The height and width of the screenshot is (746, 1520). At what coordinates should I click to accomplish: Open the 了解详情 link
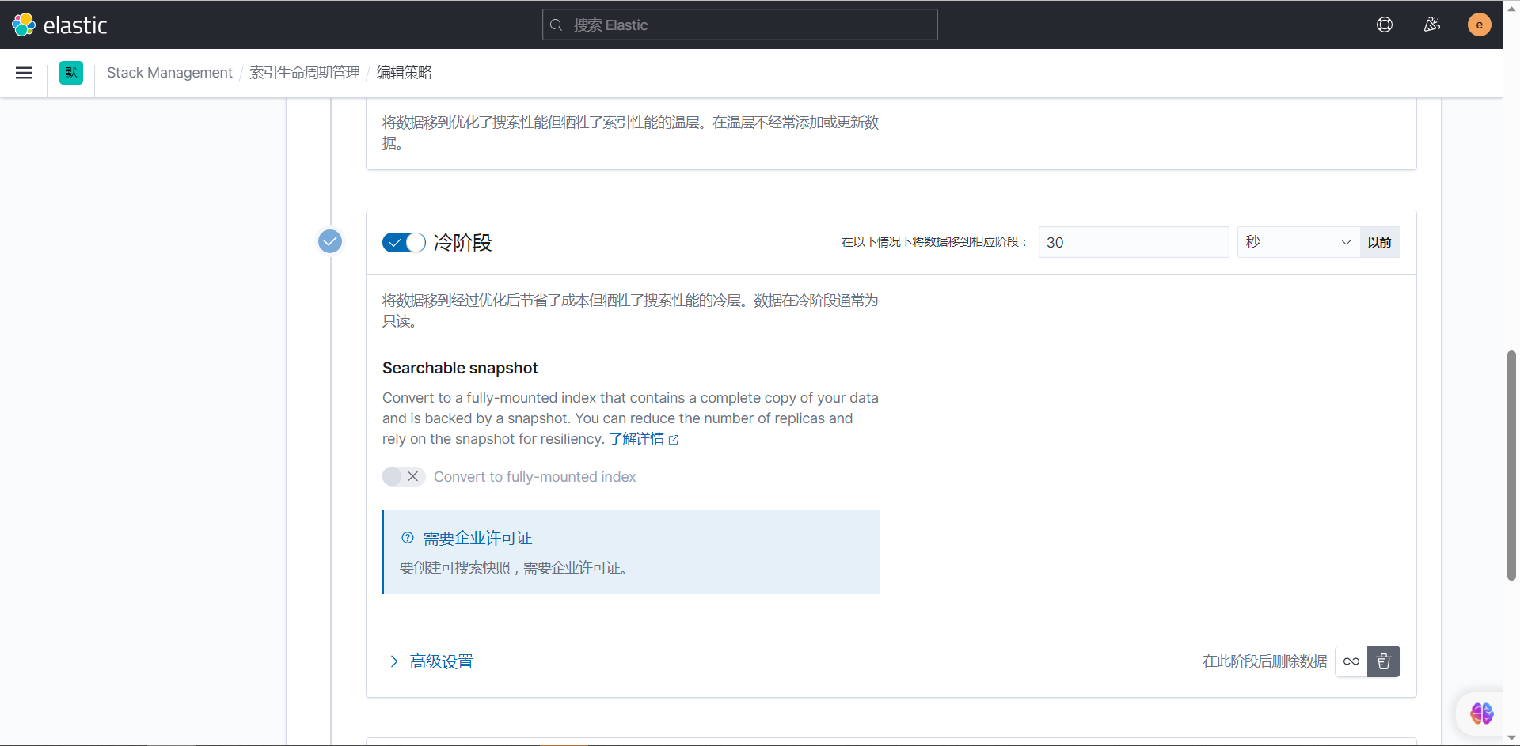coord(644,439)
